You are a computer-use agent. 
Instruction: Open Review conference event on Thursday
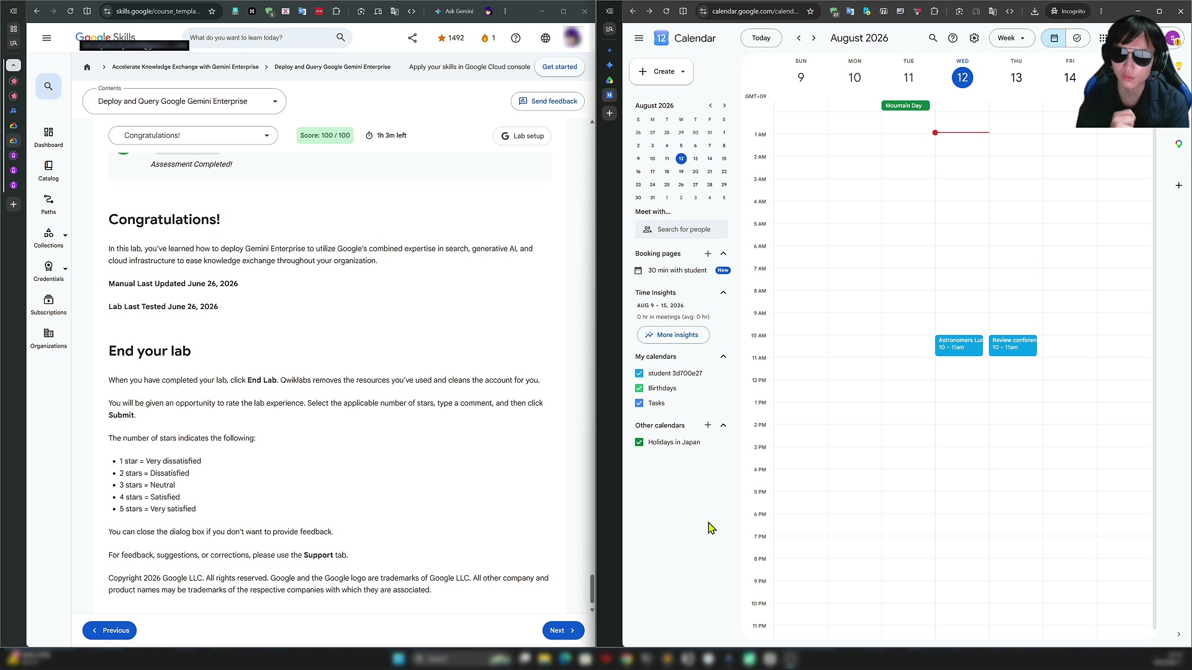(x=1013, y=345)
